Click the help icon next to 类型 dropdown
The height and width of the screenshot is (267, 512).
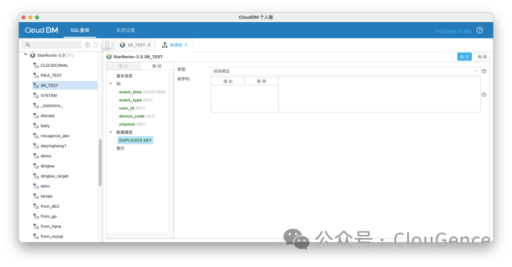(x=484, y=71)
